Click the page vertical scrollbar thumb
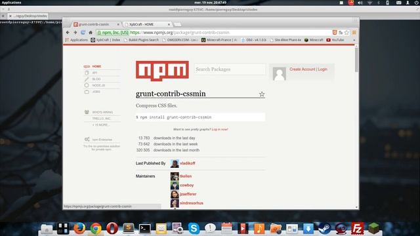420x236 pixels. (x=356, y=60)
